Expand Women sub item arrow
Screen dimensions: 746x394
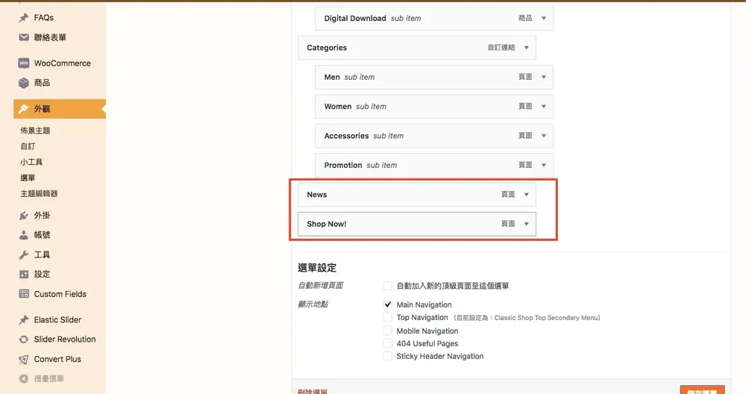point(544,107)
